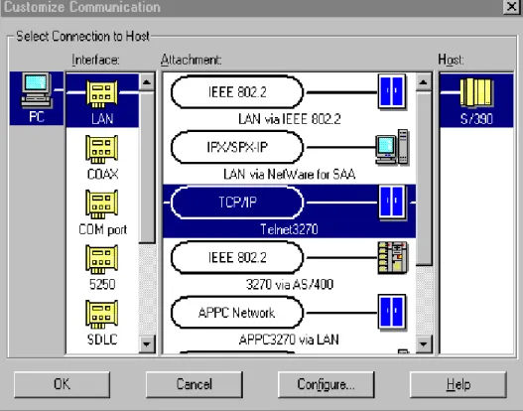Viewport: 523px width, 411px height.
Task: Click the 'SDLC' interface label
Action: (x=102, y=340)
